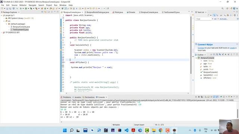
Task: Click the taskbar Search icon
Action: (x=72, y=130)
